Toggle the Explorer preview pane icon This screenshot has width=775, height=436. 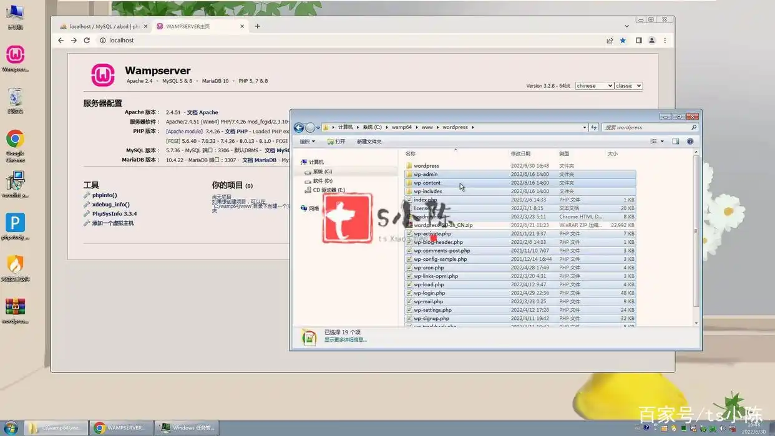click(x=675, y=142)
